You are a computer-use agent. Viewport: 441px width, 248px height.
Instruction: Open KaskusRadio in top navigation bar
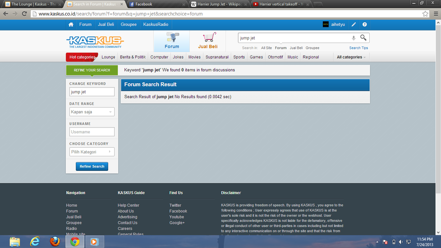pos(156,24)
